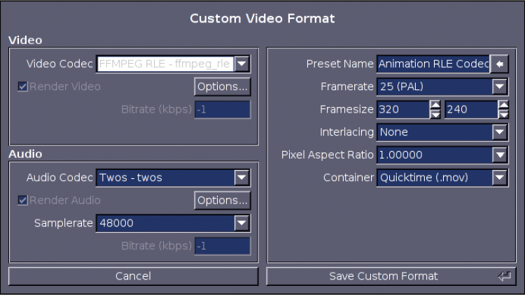Expand the Container dropdown arrow
This screenshot has width=525, height=295.
[x=500, y=178]
